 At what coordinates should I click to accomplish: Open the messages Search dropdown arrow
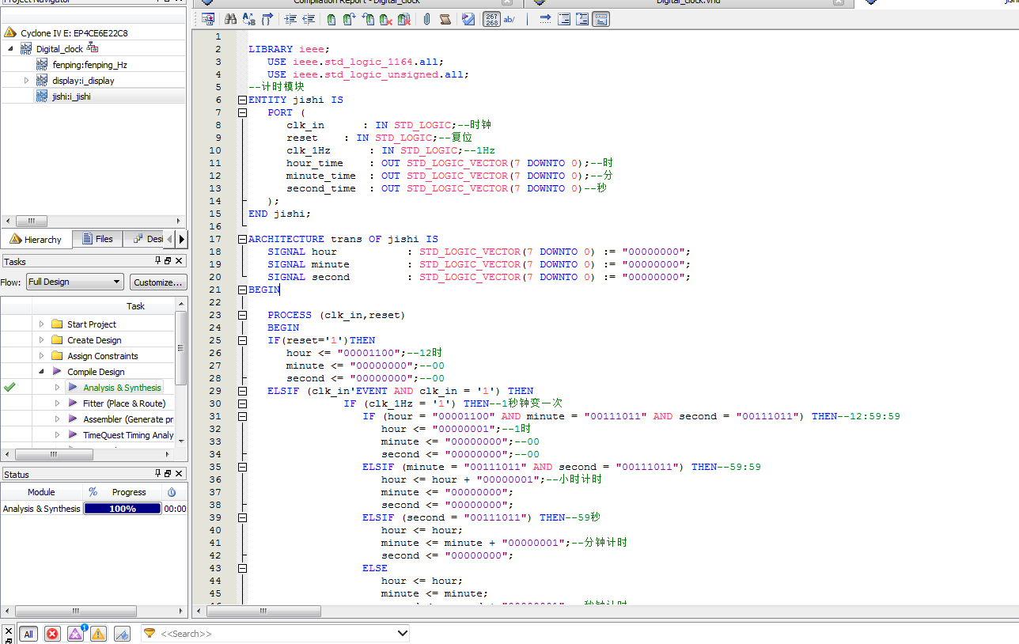pos(402,633)
